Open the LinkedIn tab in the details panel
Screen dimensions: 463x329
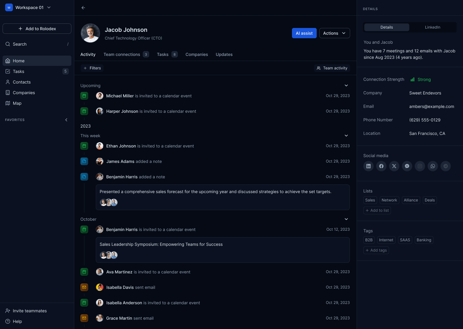click(432, 27)
